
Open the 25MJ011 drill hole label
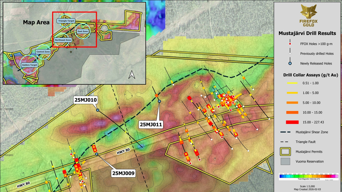[x=152, y=125]
